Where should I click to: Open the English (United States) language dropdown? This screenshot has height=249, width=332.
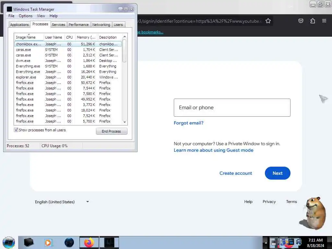tap(62, 202)
